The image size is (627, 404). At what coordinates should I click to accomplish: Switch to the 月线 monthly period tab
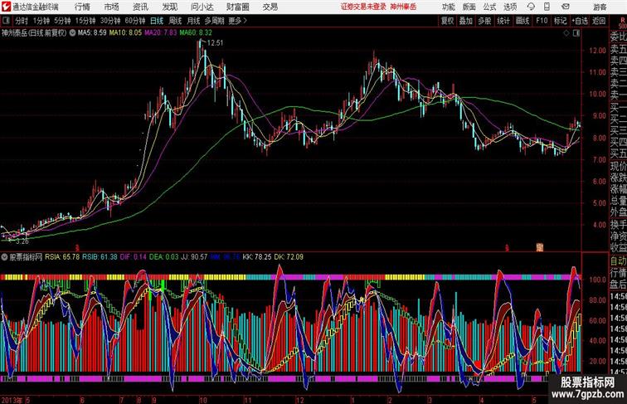pos(193,21)
